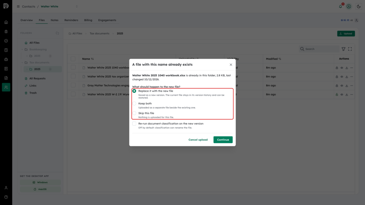Open All Files in the folders tree

35,43
